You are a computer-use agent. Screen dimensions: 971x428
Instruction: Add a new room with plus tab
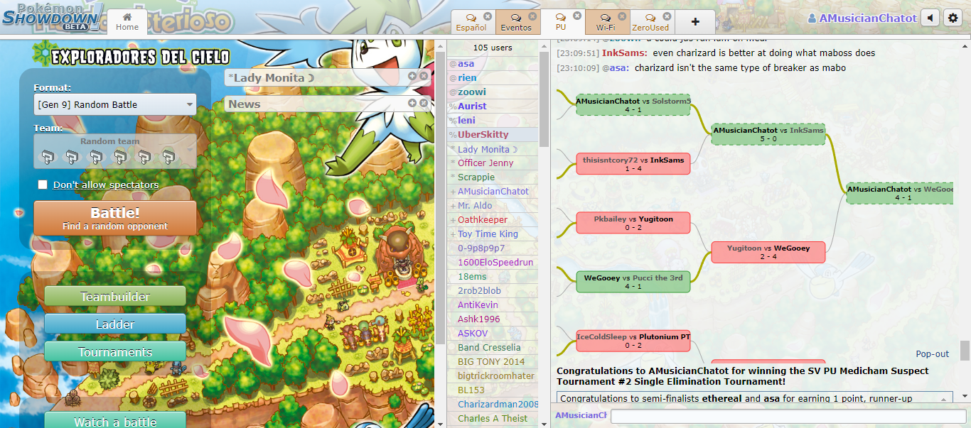click(x=695, y=22)
